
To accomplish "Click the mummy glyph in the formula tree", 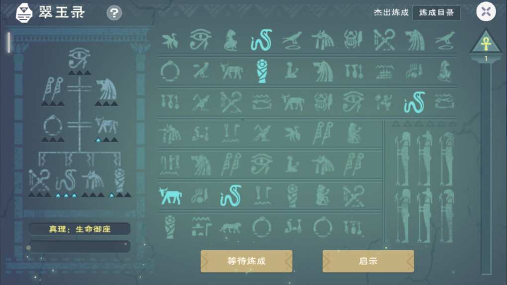I will click(x=120, y=180).
